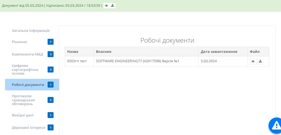The width and height of the screenshot is (281, 135).
Task: Show the Вихідні дані section
Action: [x=23, y=115]
